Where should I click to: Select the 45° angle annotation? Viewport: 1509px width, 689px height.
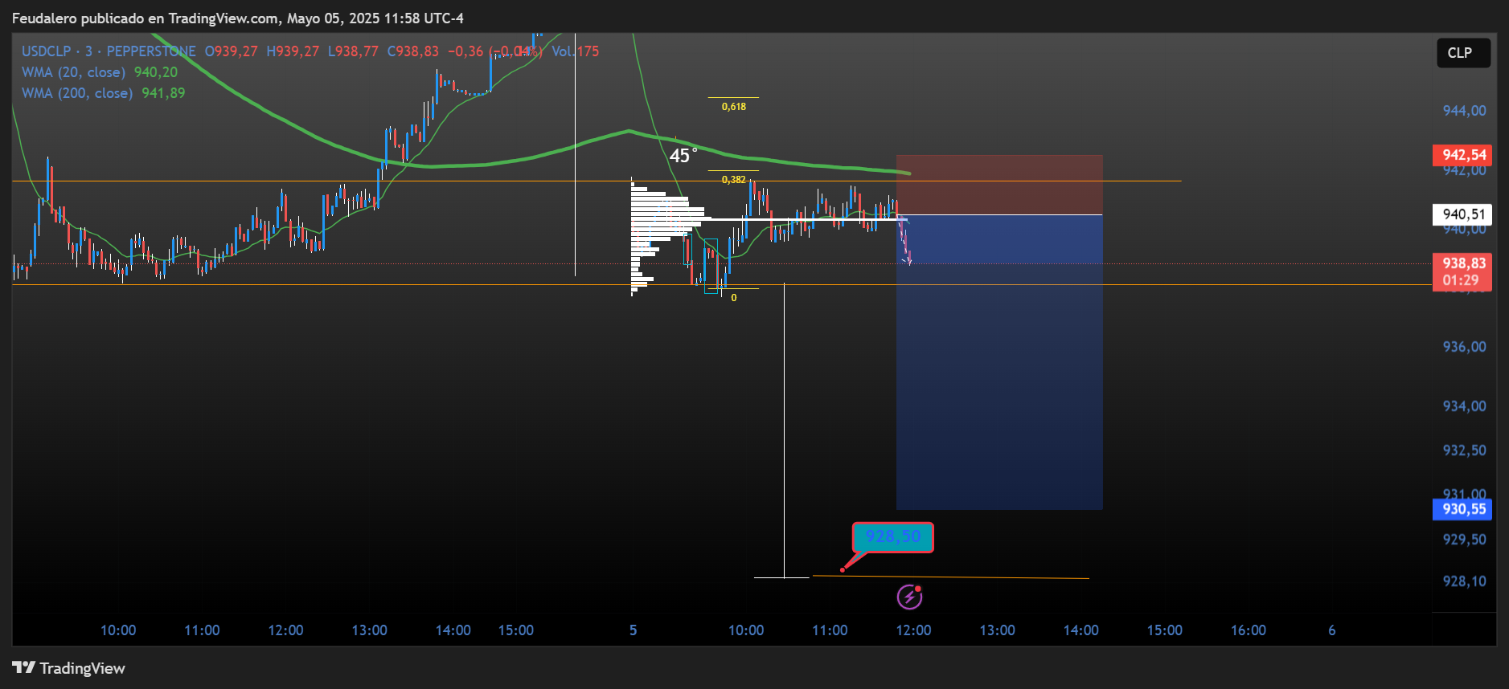(x=683, y=155)
